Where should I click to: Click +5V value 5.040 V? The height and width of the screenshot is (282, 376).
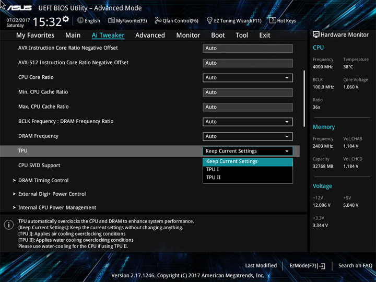351,205
